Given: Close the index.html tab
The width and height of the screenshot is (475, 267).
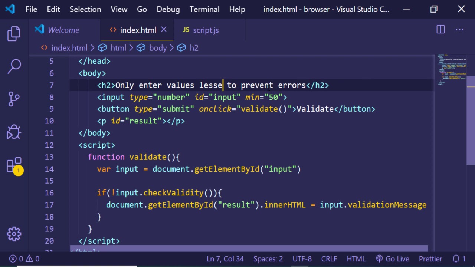Looking at the screenshot, I should [164, 30].
